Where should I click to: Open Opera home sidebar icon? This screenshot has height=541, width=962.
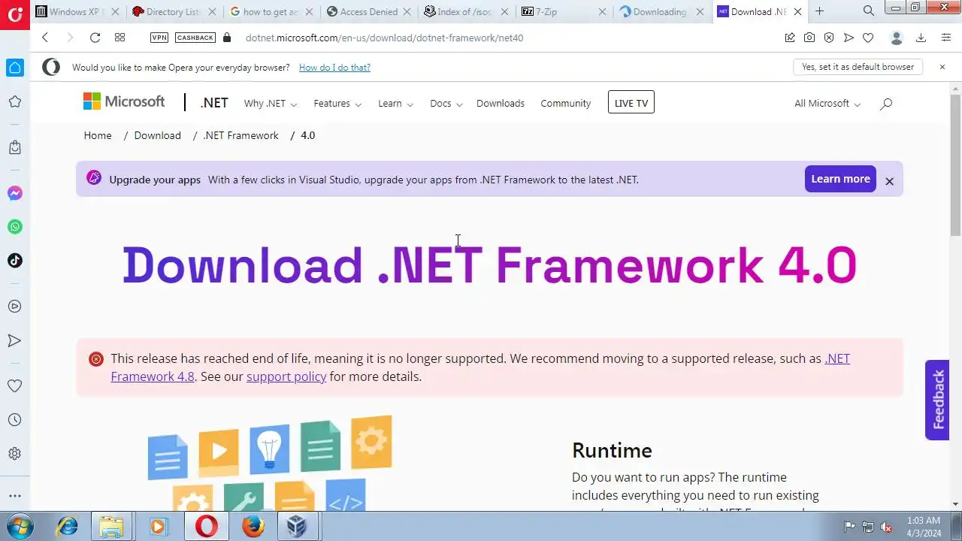pyautogui.click(x=14, y=68)
